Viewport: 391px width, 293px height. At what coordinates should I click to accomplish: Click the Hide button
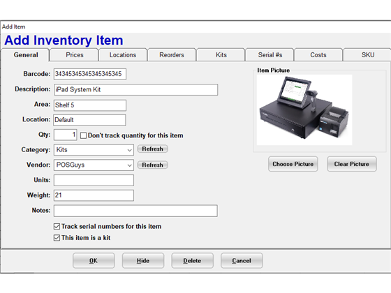(143, 261)
